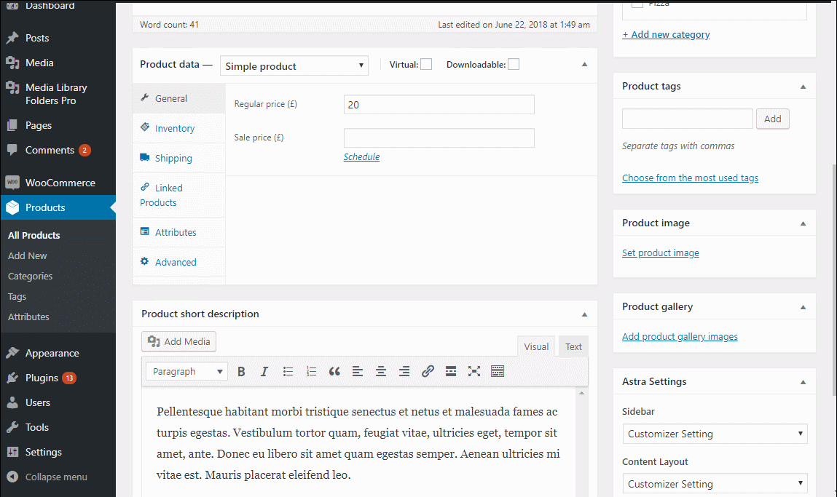The height and width of the screenshot is (497, 837).
Task: Click the Schedule sale price link
Action: (x=361, y=156)
